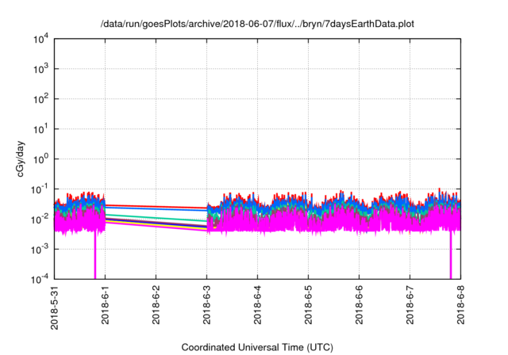Click the 10^4 y-axis tick label
The height and width of the screenshot is (355, 508).
click(40, 40)
